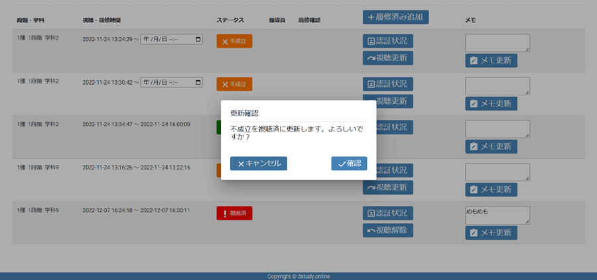This screenshot has width=597, height=280.
Task: Open calendar picker in first row date field
Action: click(198, 39)
